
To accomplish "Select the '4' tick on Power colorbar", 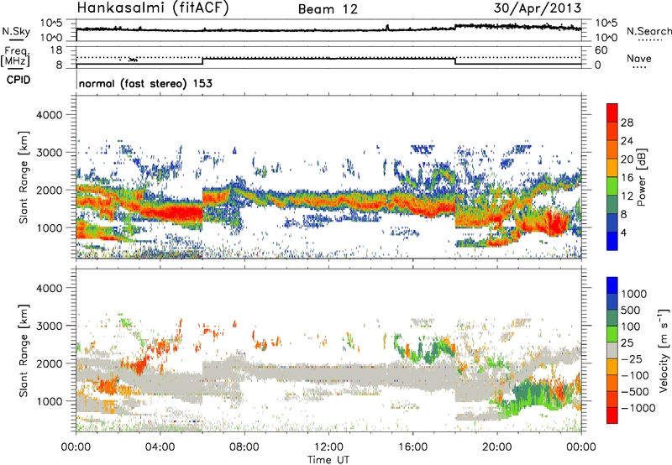I will pyautogui.click(x=623, y=233).
